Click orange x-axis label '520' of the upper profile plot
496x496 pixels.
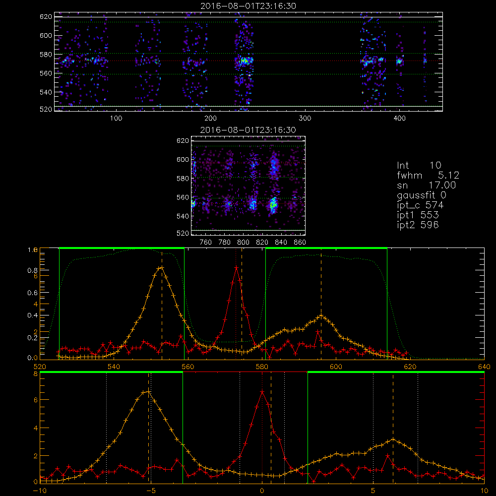coord(40,367)
